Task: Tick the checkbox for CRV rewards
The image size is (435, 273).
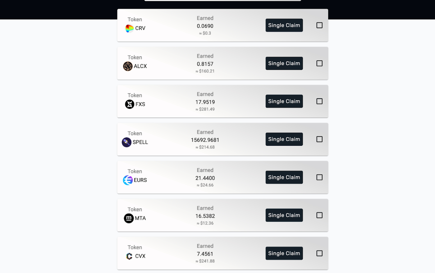Action: point(319,25)
